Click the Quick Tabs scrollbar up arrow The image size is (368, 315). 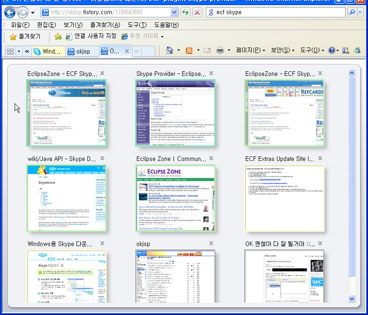coord(352,73)
